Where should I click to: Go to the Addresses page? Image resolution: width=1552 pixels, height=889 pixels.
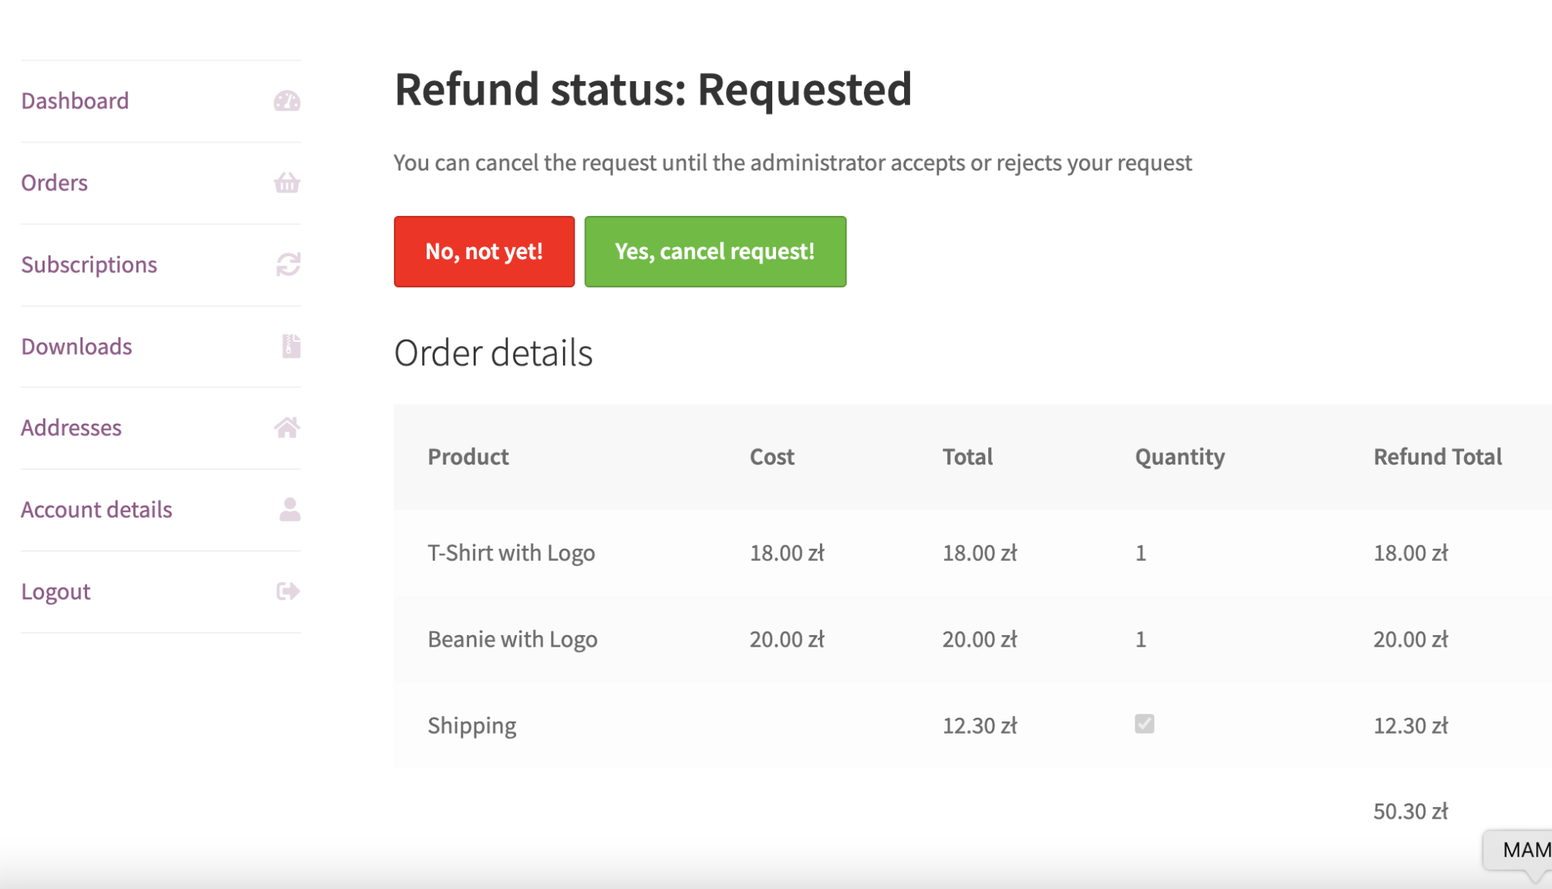pos(72,427)
